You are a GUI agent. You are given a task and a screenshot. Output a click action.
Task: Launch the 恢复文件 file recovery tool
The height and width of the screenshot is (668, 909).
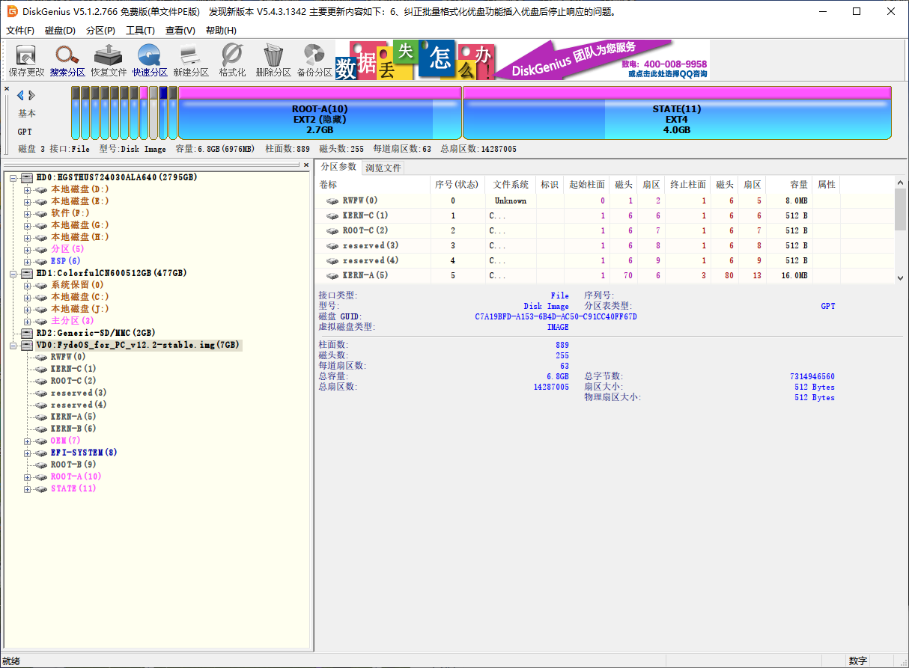pyautogui.click(x=109, y=61)
